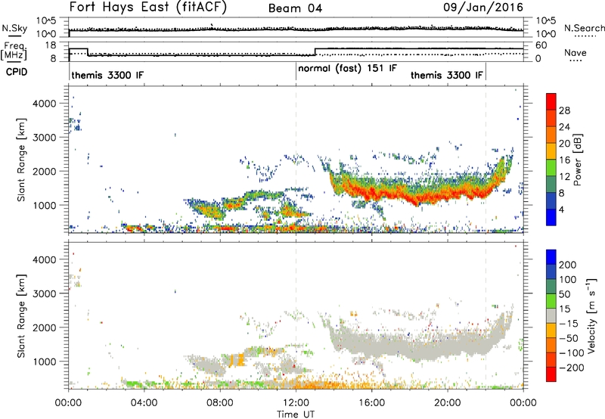
Task: Click the '4000' tick on the power panel
Action: click(45, 104)
